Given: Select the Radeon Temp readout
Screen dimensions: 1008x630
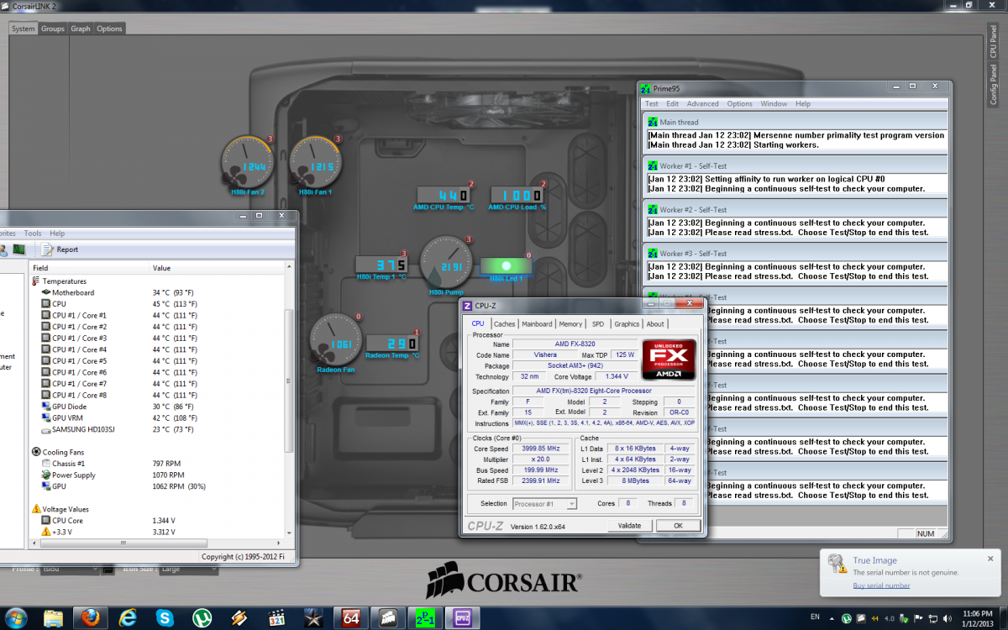Looking at the screenshot, I should click(x=391, y=344).
